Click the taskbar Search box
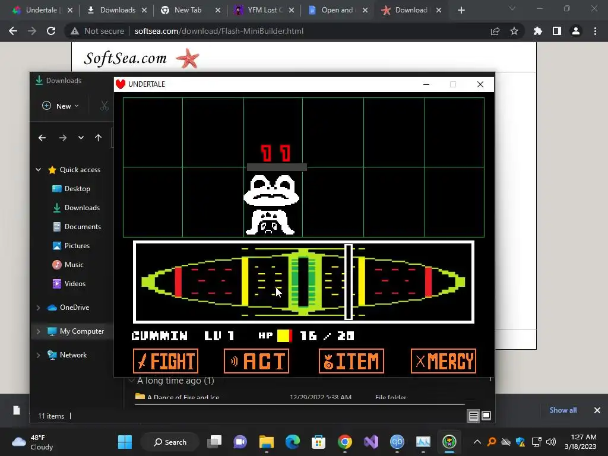Screen dimensions: 608x456 pos(170,442)
